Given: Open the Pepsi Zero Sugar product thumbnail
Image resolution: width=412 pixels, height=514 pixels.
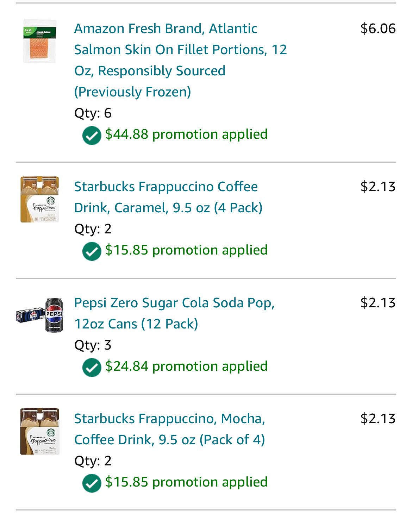Looking at the screenshot, I should 40,315.
